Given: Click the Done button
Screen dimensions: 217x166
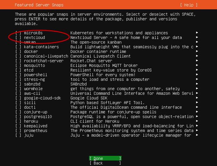Looking at the screenshot, I should pos(105,158).
